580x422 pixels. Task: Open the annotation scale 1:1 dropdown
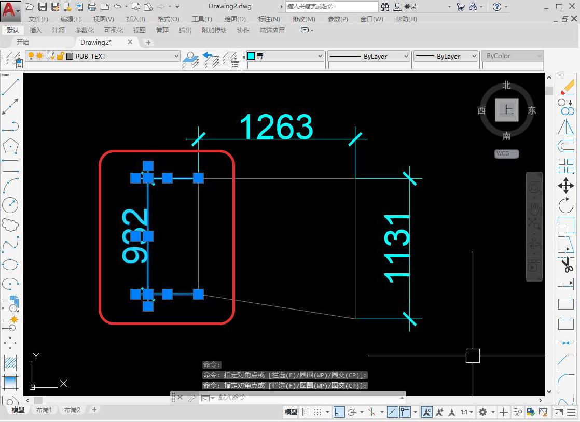(467, 412)
